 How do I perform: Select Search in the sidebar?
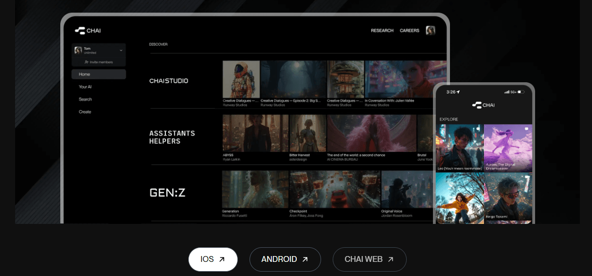(x=85, y=99)
